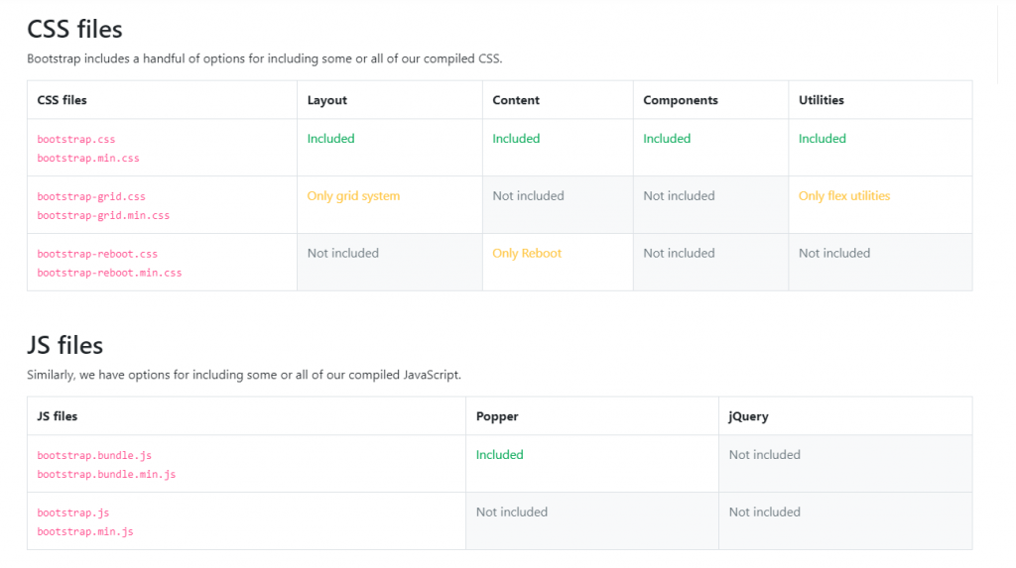
Task: Select the bootstrap.bundle.js file name
Action: pos(94,456)
